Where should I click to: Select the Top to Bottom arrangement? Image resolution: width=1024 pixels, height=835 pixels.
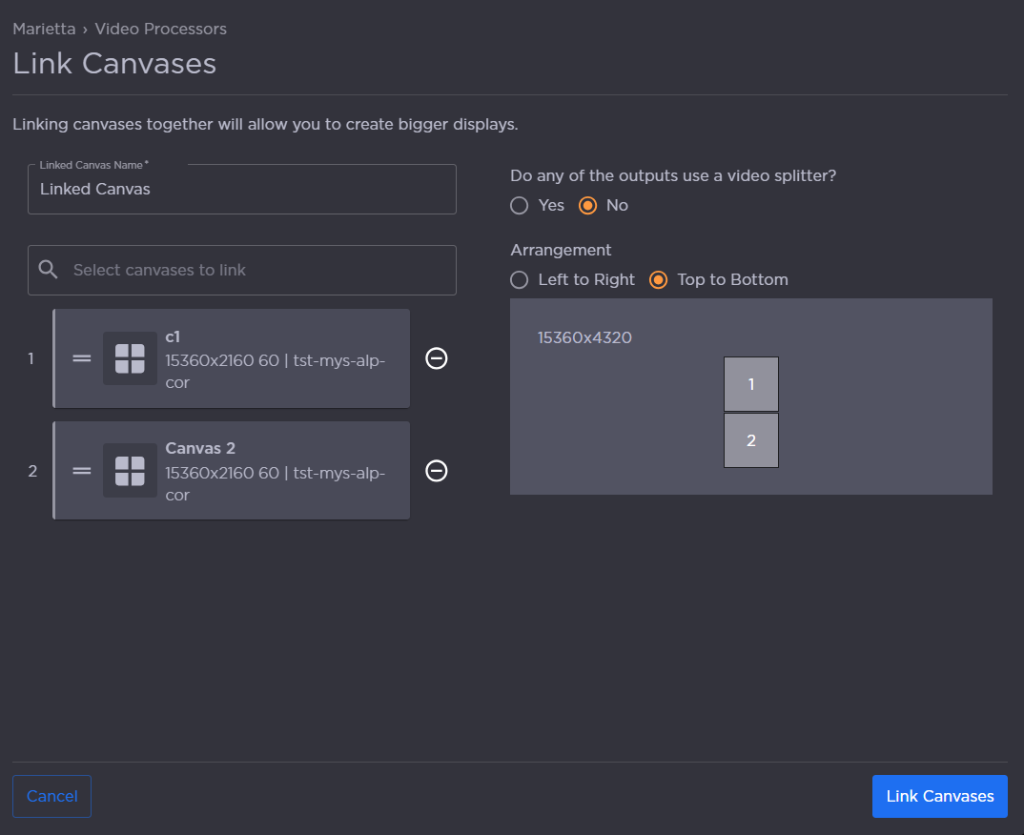click(x=658, y=279)
